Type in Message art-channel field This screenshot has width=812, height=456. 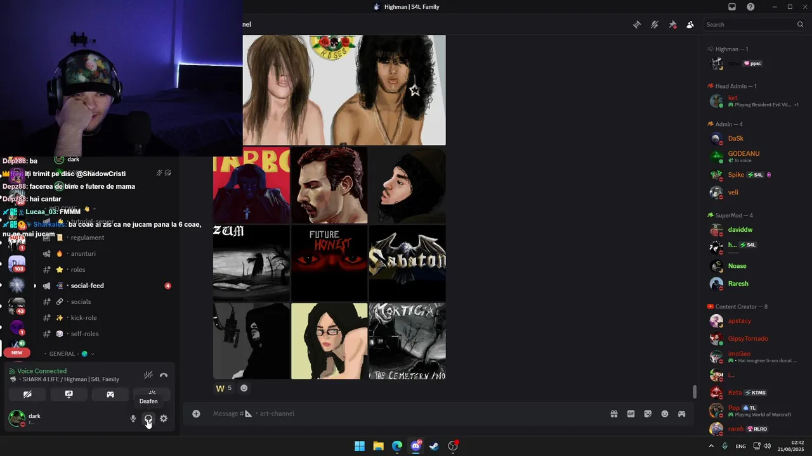[x=406, y=414]
